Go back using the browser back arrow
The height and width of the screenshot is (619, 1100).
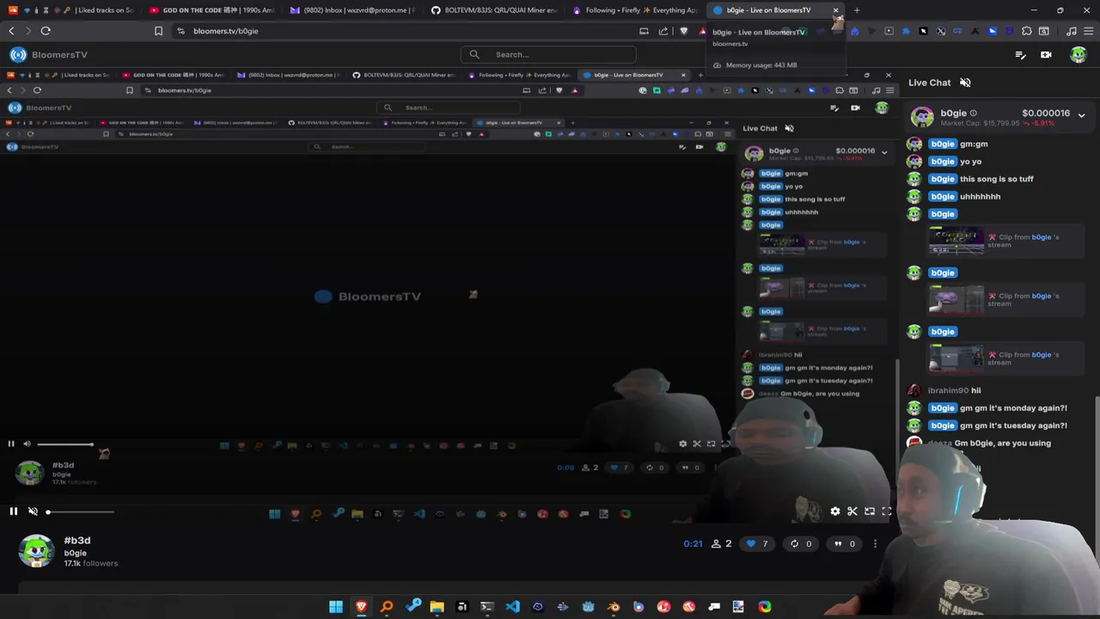(11, 31)
